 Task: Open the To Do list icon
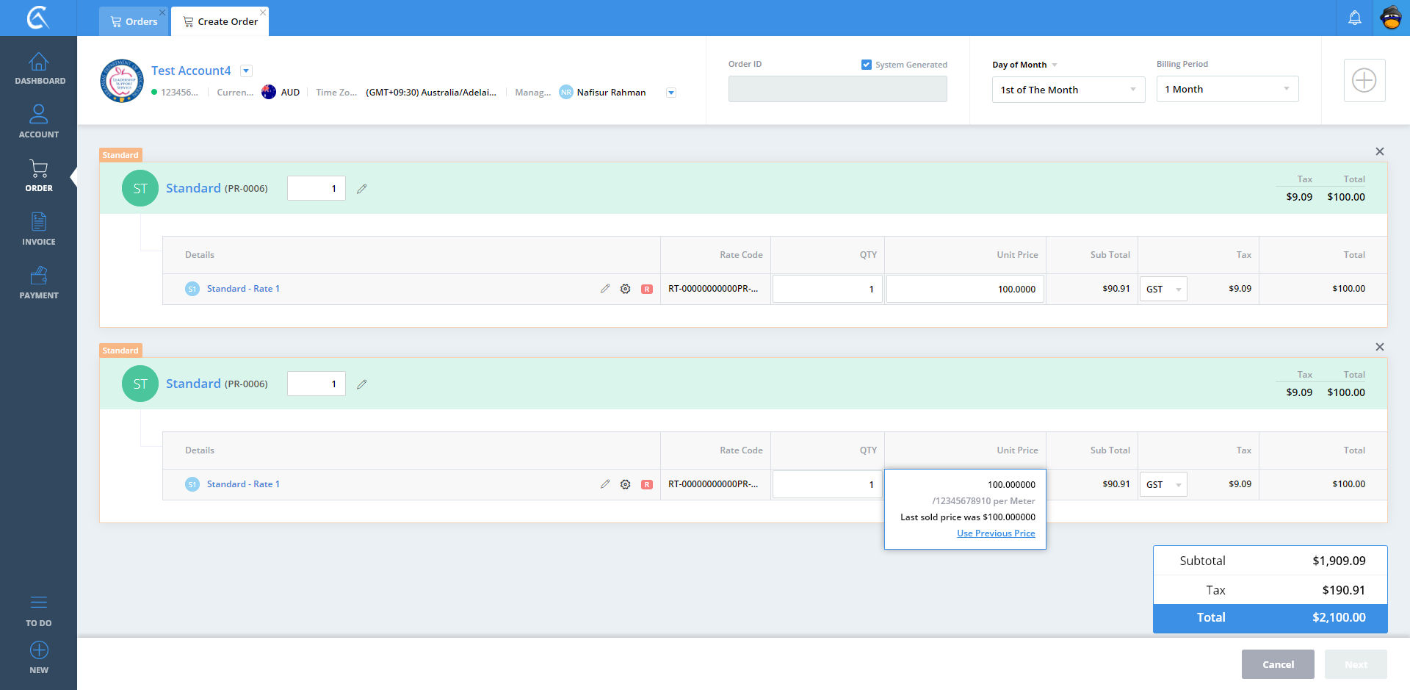tap(39, 610)
